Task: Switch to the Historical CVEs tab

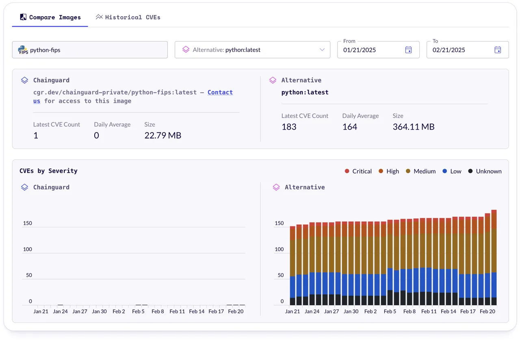Action: [x=128, y=17]
